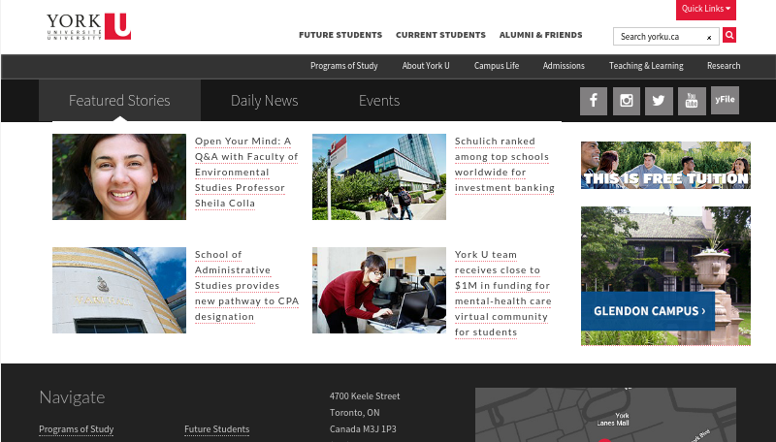Select the Featured Stories tab
Viewport: 776px width, 442px height.
119,101
